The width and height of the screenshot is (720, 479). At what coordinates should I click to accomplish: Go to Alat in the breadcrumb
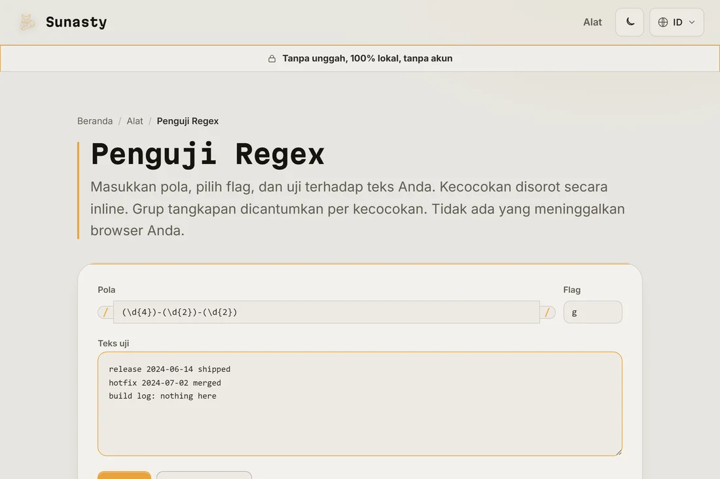[x=135, y=121]
